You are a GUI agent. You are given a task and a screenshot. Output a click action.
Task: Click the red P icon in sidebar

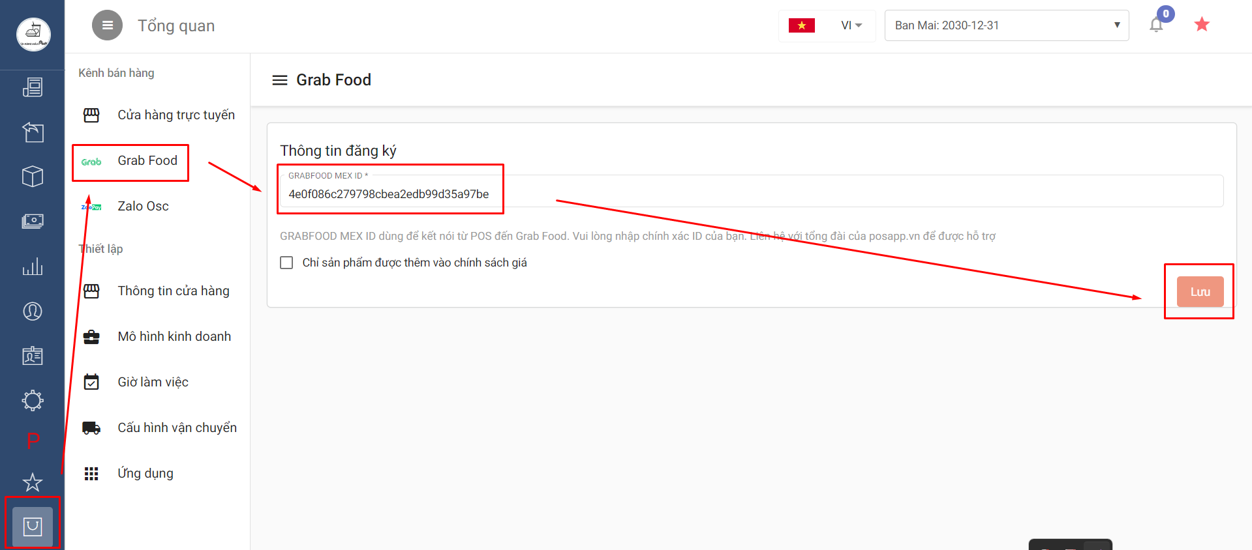pyautogui.click(x=33, y=441)
